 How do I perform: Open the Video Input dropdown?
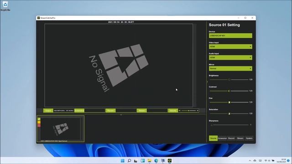[230, 46]
